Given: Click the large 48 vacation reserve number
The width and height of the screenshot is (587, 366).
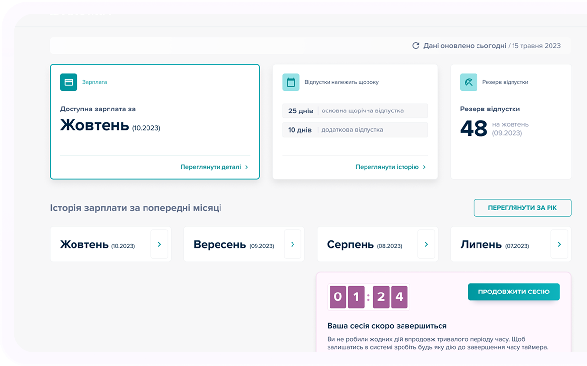Looking at the screenshot, I should click(474, 129).
